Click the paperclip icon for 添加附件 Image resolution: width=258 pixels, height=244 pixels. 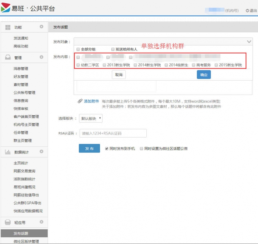point(80,101)
